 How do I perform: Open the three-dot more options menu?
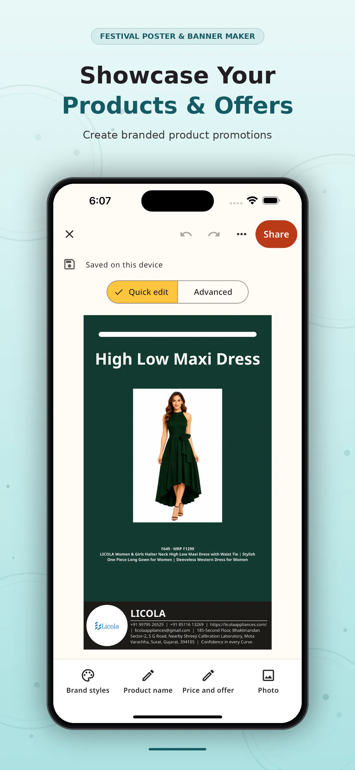(x=241, y=234)
